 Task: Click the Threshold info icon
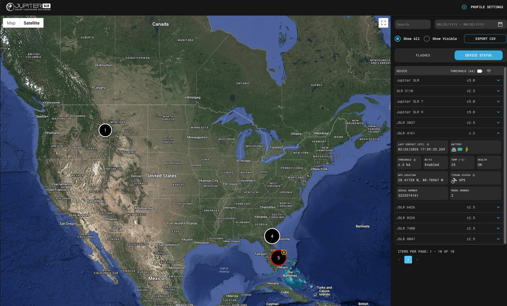pyautogui.click(x=415, y=160)
